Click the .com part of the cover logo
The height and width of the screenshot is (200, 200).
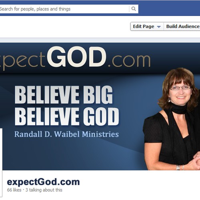click(129, 60)
